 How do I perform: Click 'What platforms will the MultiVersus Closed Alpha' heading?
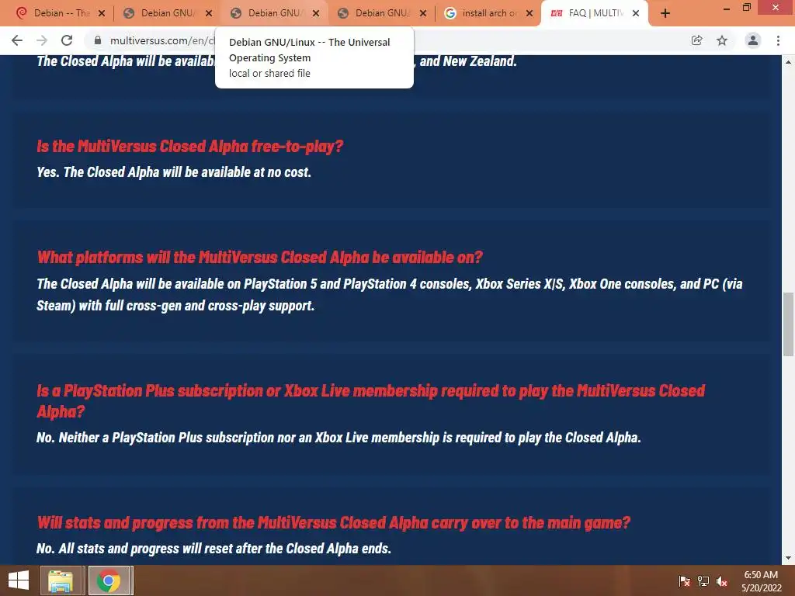click(259, 258)
